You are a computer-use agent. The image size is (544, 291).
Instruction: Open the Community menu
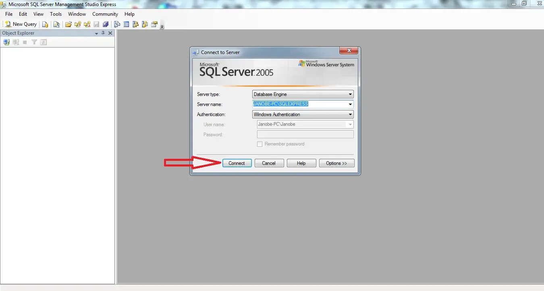105,14
